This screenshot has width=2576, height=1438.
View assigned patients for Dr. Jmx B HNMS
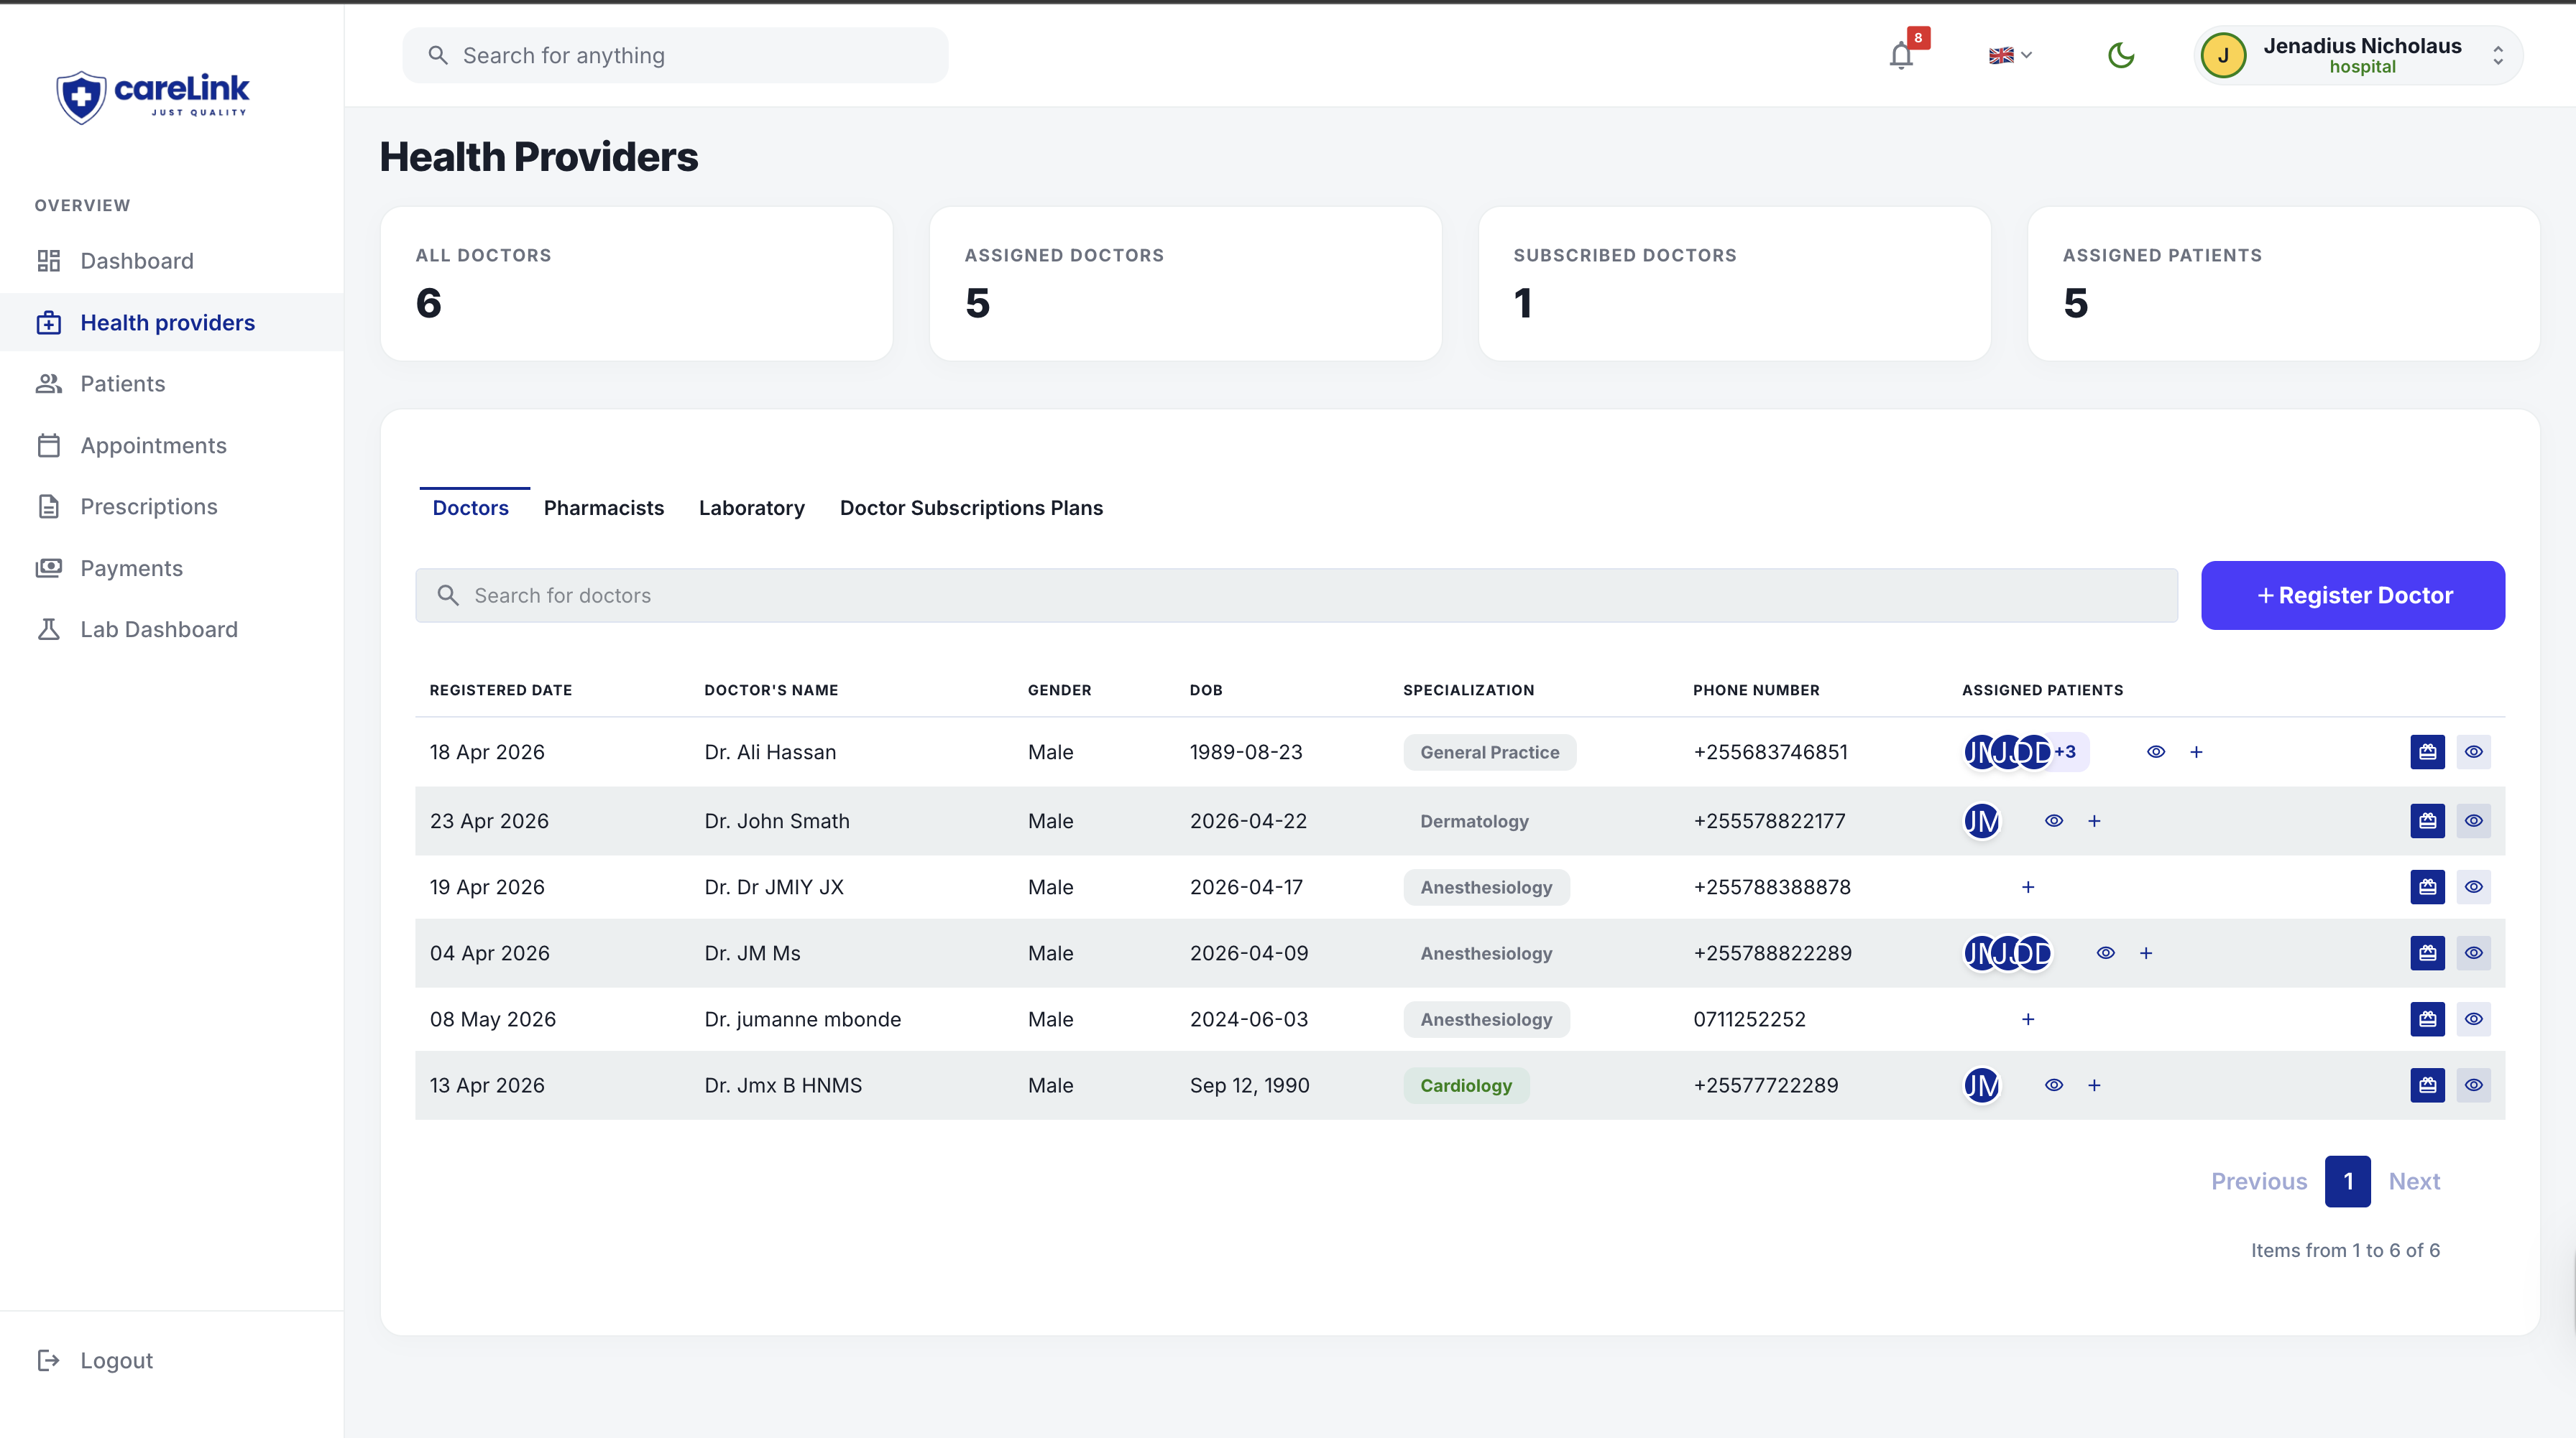click(x=2054, y=1085)
